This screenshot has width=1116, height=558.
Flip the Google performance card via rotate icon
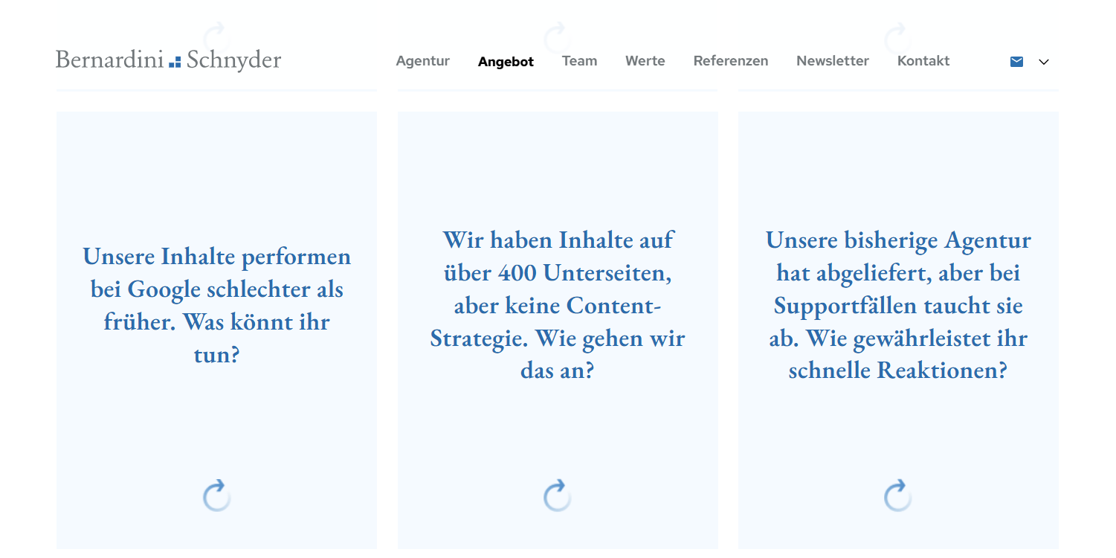coord(216,496)
